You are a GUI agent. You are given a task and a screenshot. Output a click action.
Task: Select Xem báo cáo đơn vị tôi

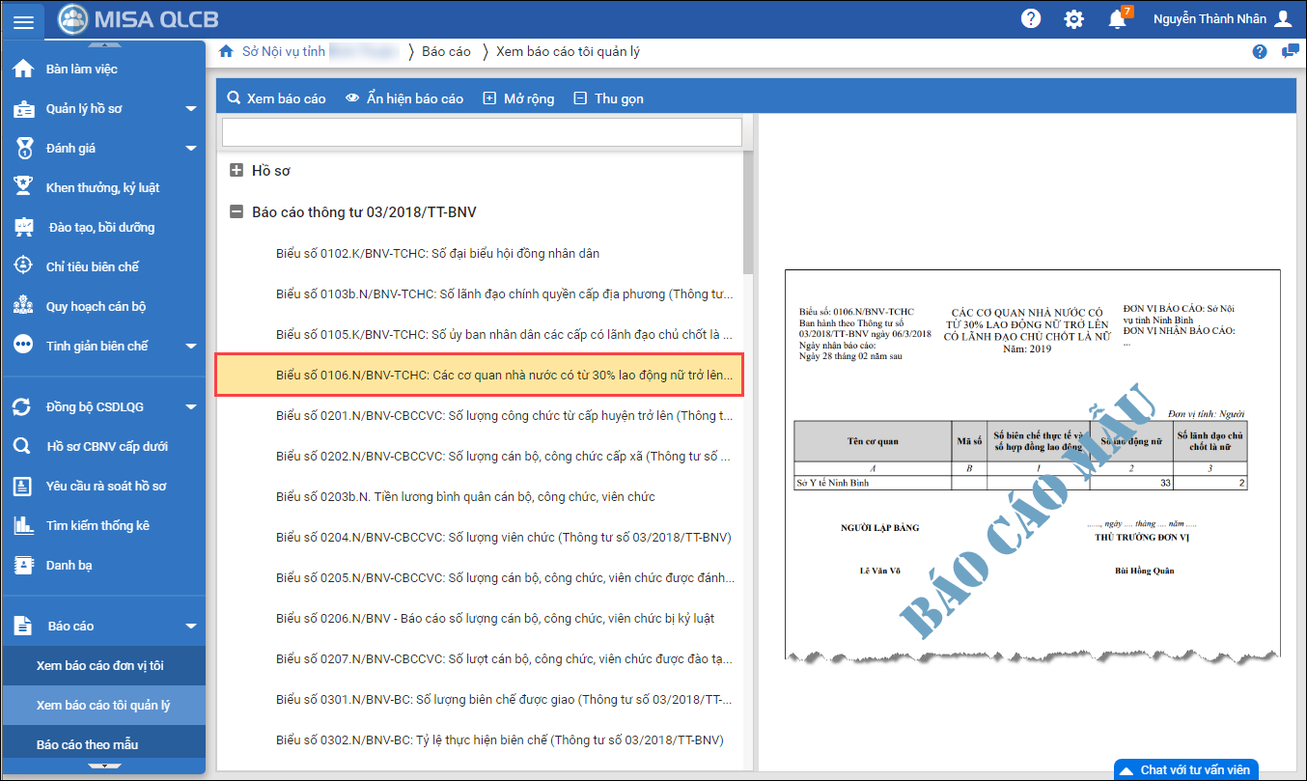click(x=100, y=666)
